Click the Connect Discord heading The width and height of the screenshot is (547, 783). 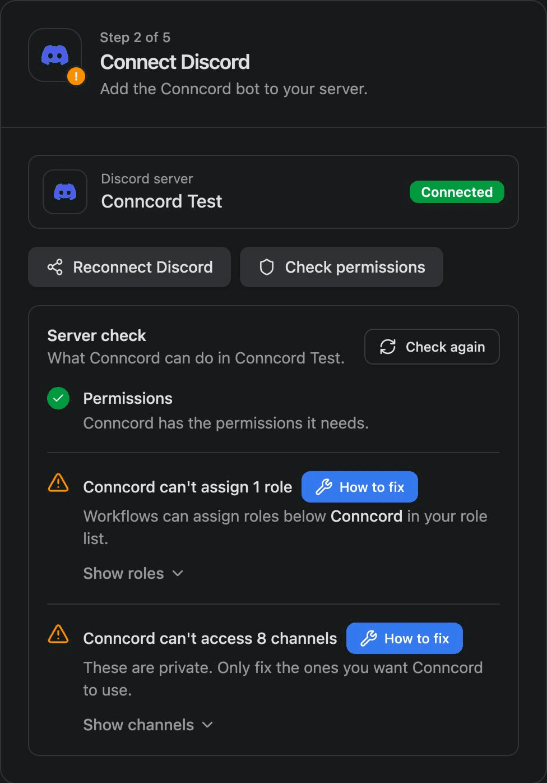175,62
